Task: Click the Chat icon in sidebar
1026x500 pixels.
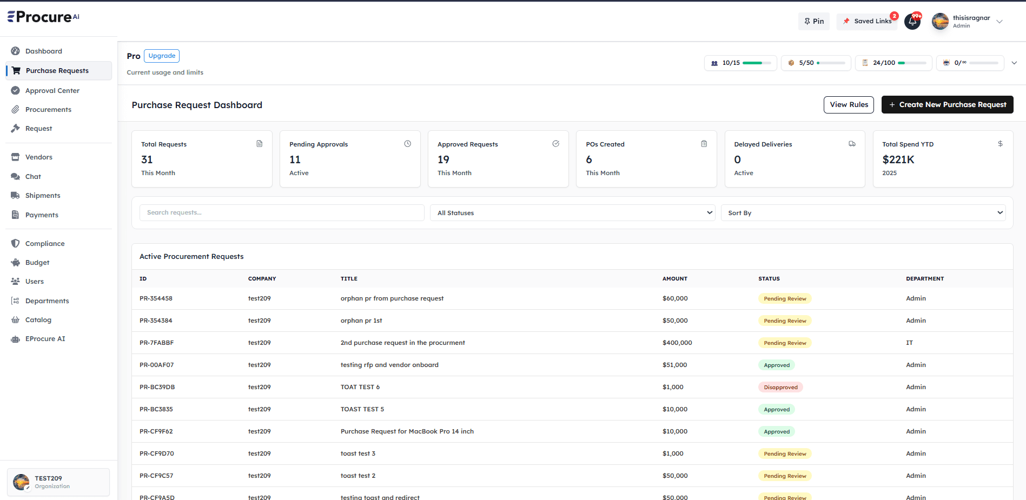Action: coord(16,176)
